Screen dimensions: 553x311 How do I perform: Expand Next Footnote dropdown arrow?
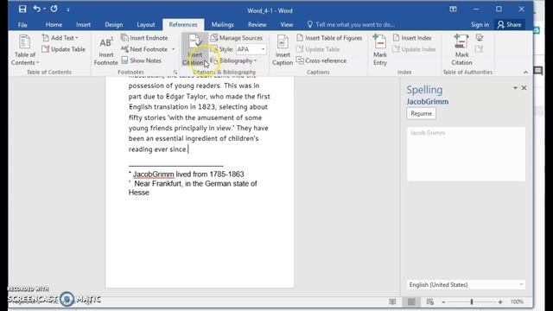point(173,49)
